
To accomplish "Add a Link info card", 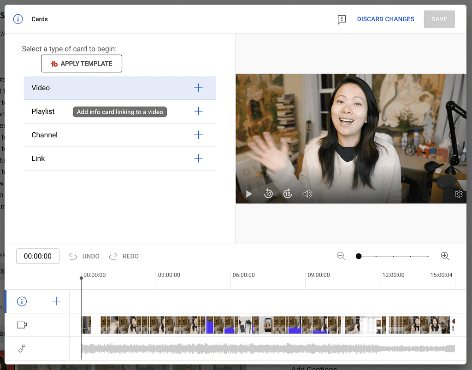I will point(198,158).
